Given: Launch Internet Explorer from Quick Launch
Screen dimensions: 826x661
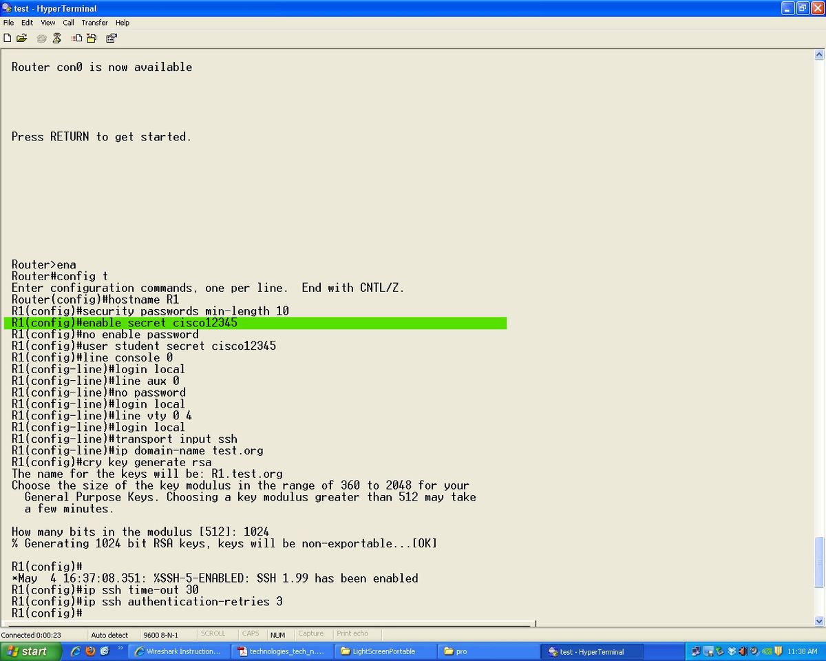Looking at the screenshot, I should [76, 651].
